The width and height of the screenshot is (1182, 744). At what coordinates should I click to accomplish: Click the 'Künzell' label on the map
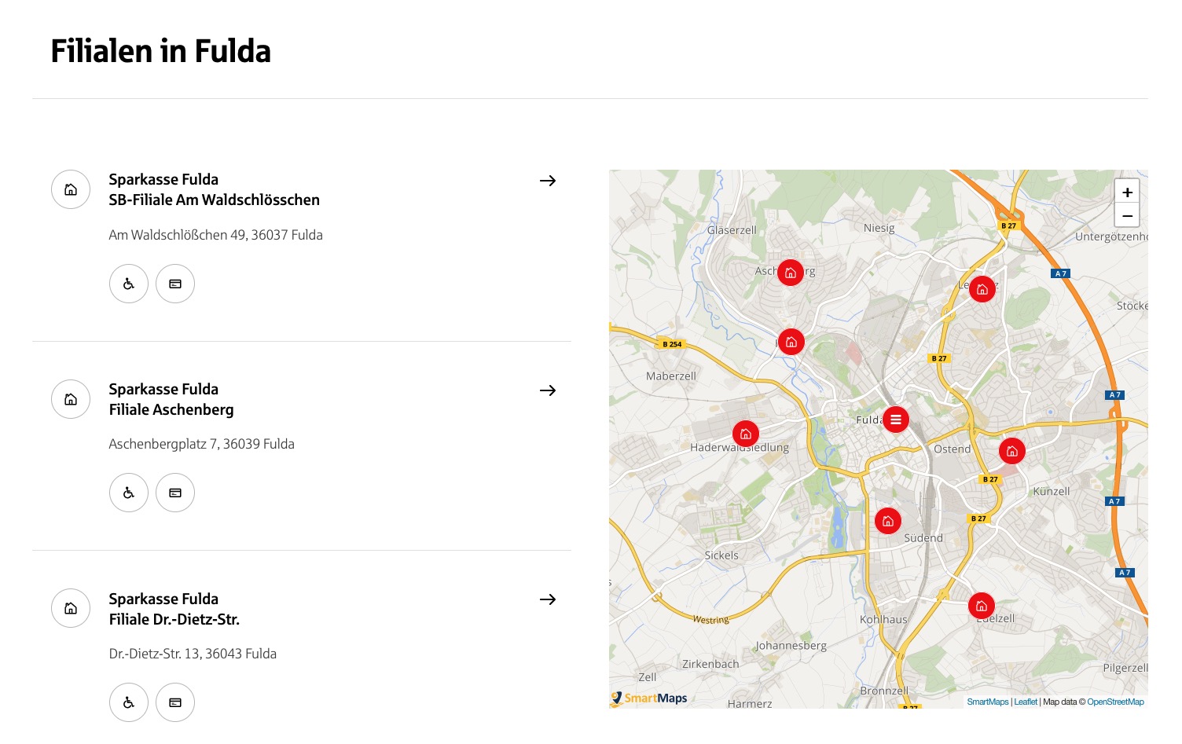click(x=1052, y=491)
